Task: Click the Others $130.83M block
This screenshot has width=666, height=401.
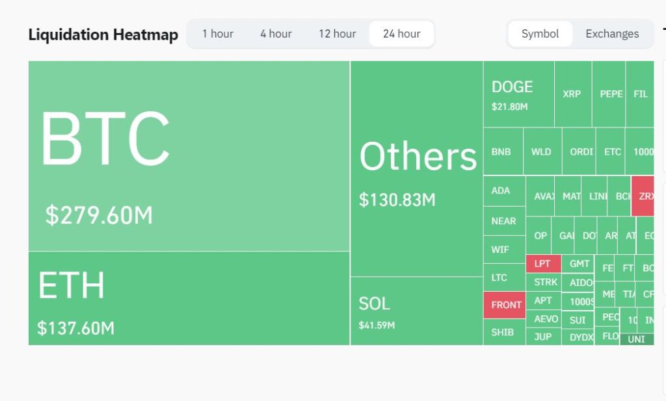Action: pos(416,169)
